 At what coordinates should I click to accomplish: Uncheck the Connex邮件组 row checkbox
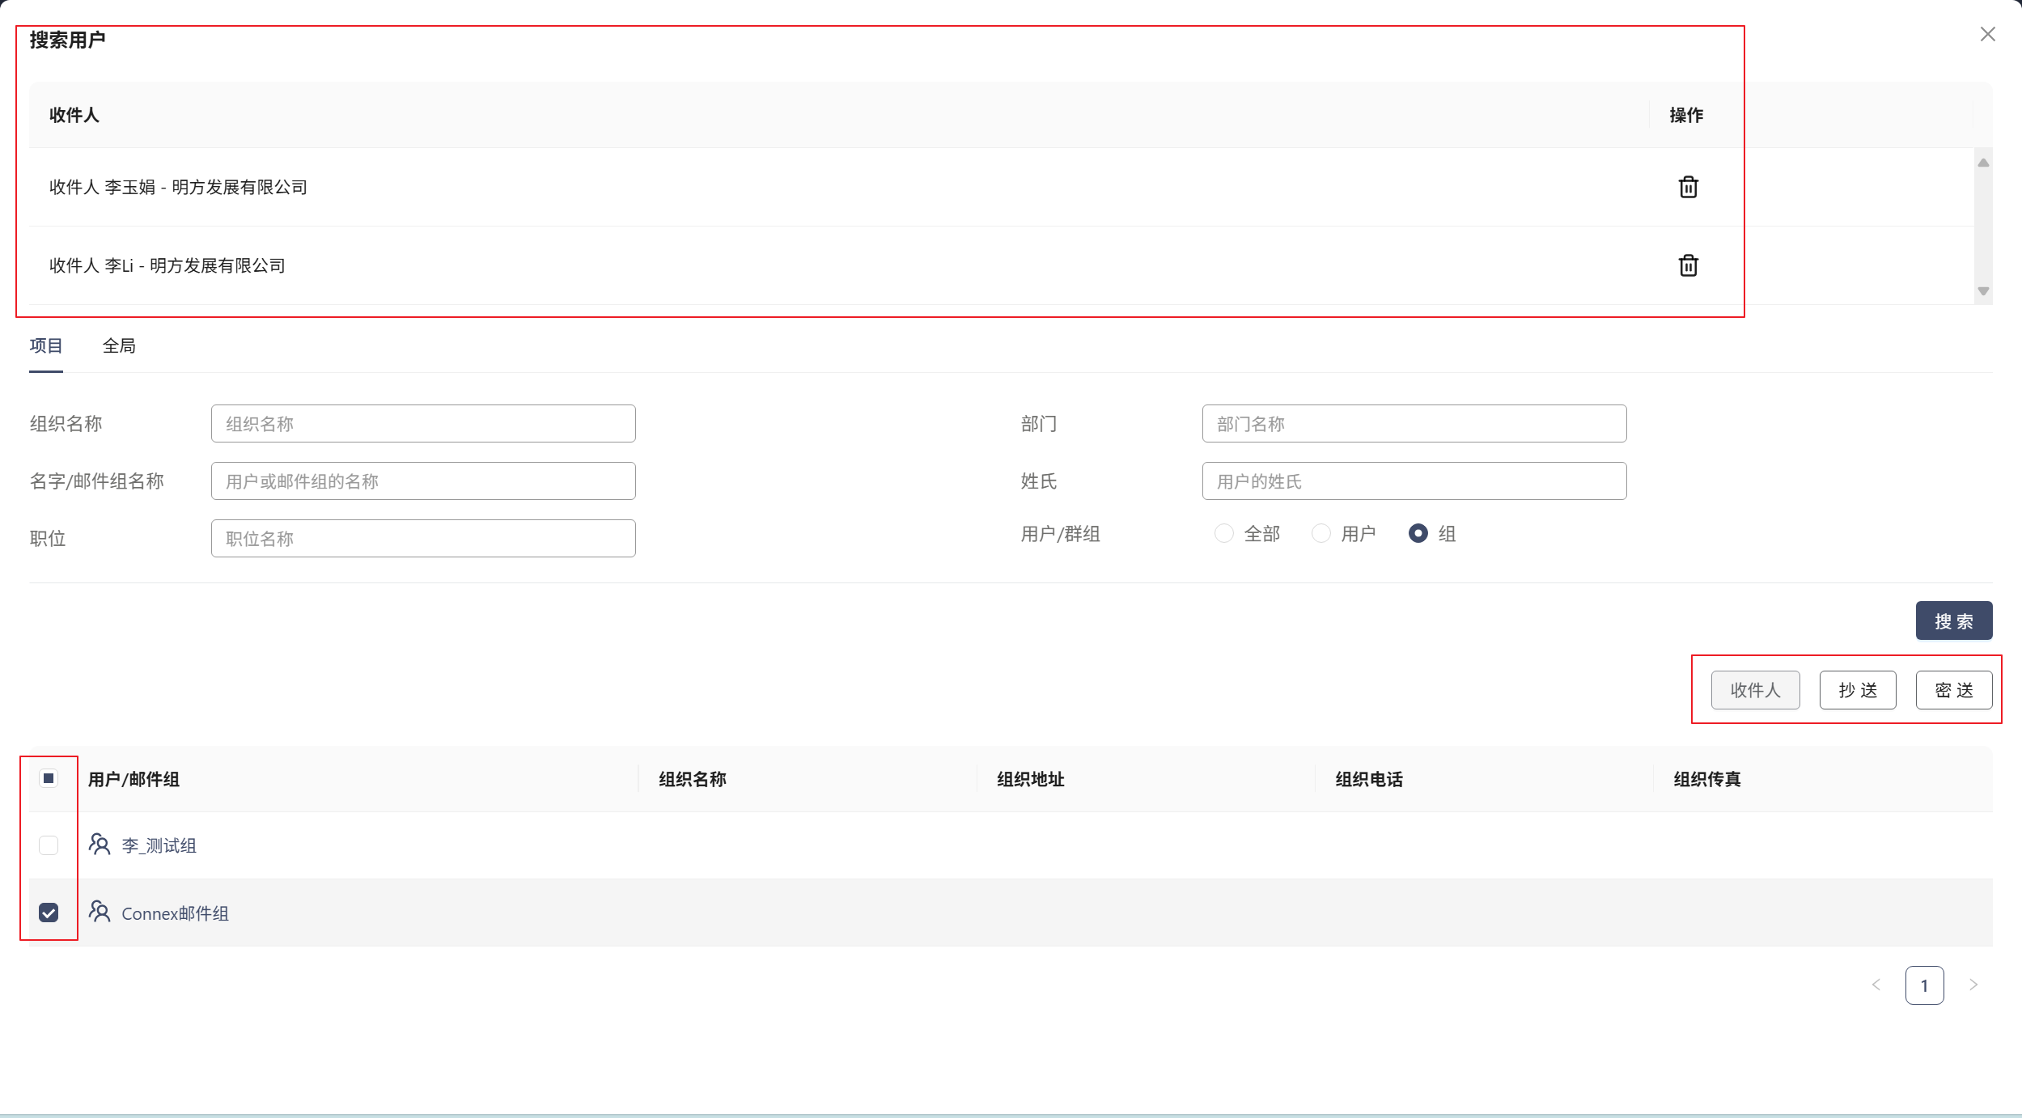click(49, 913)
